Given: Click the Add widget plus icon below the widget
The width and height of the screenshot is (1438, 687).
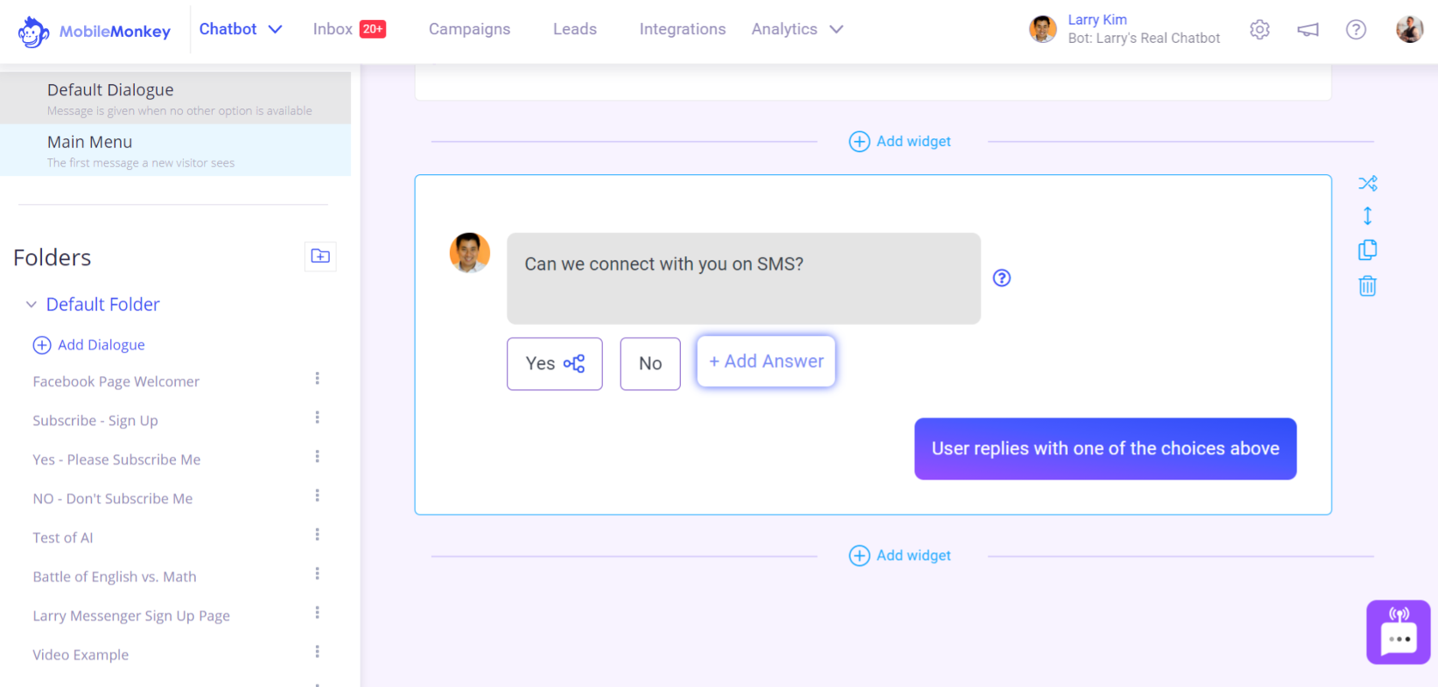Looking at the screenshot, I should tap(859, 555).
